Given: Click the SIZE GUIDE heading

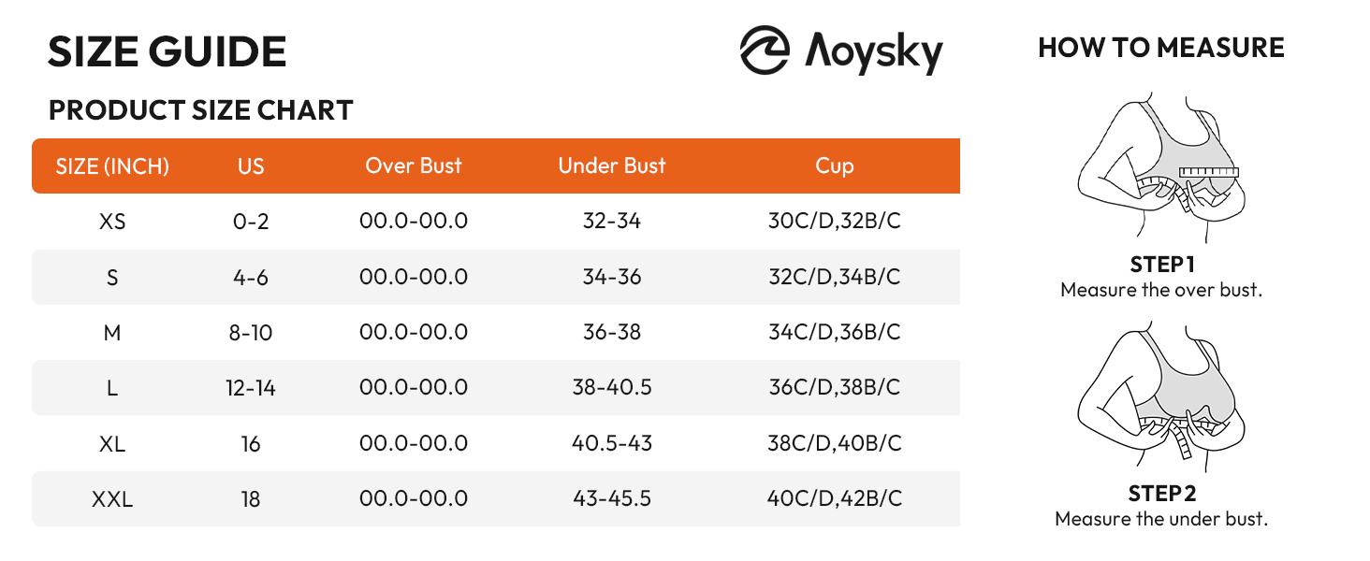Looking at the screenshot, I should [167, 51].
